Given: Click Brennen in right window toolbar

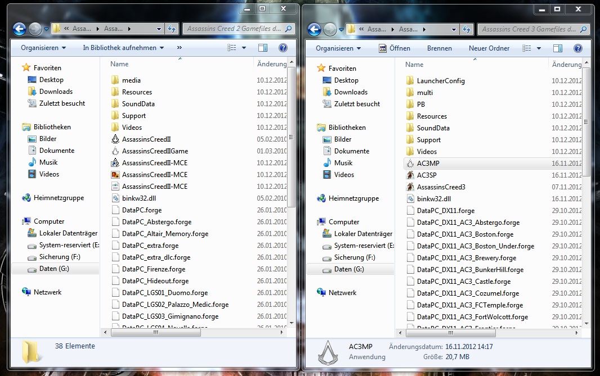Looking at the screenshot, I should coord(439,48).
